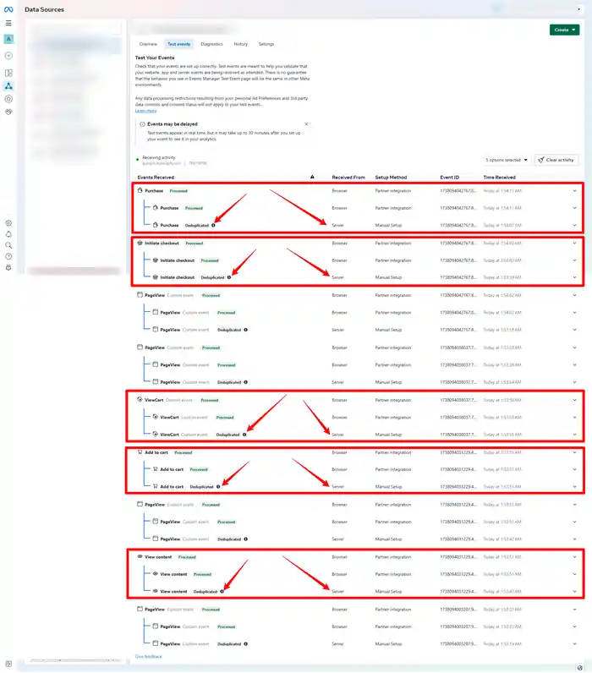Click the Deduplicated label in Purchase server row
Image resolution: width=592 pixels, height=673 pixels.
click(x=197, y=226)
